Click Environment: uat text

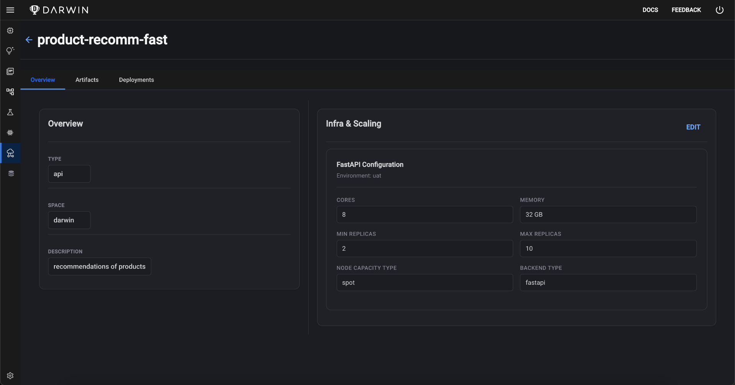point(359,176)
